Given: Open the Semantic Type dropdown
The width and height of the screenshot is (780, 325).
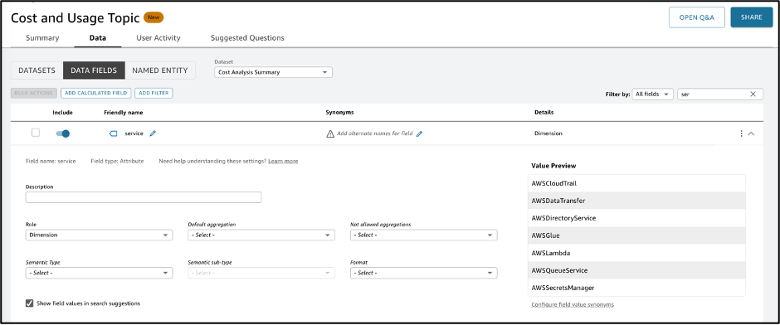Looking at the screenshot, I should point(99,273).
